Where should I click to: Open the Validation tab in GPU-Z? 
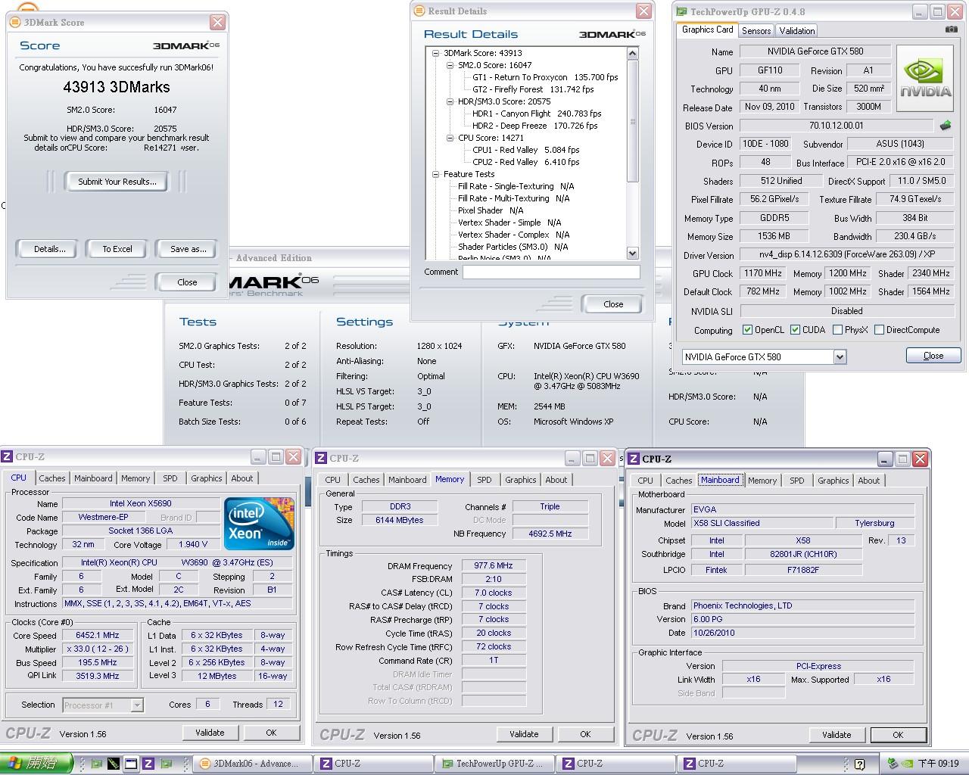pos(797,30)
